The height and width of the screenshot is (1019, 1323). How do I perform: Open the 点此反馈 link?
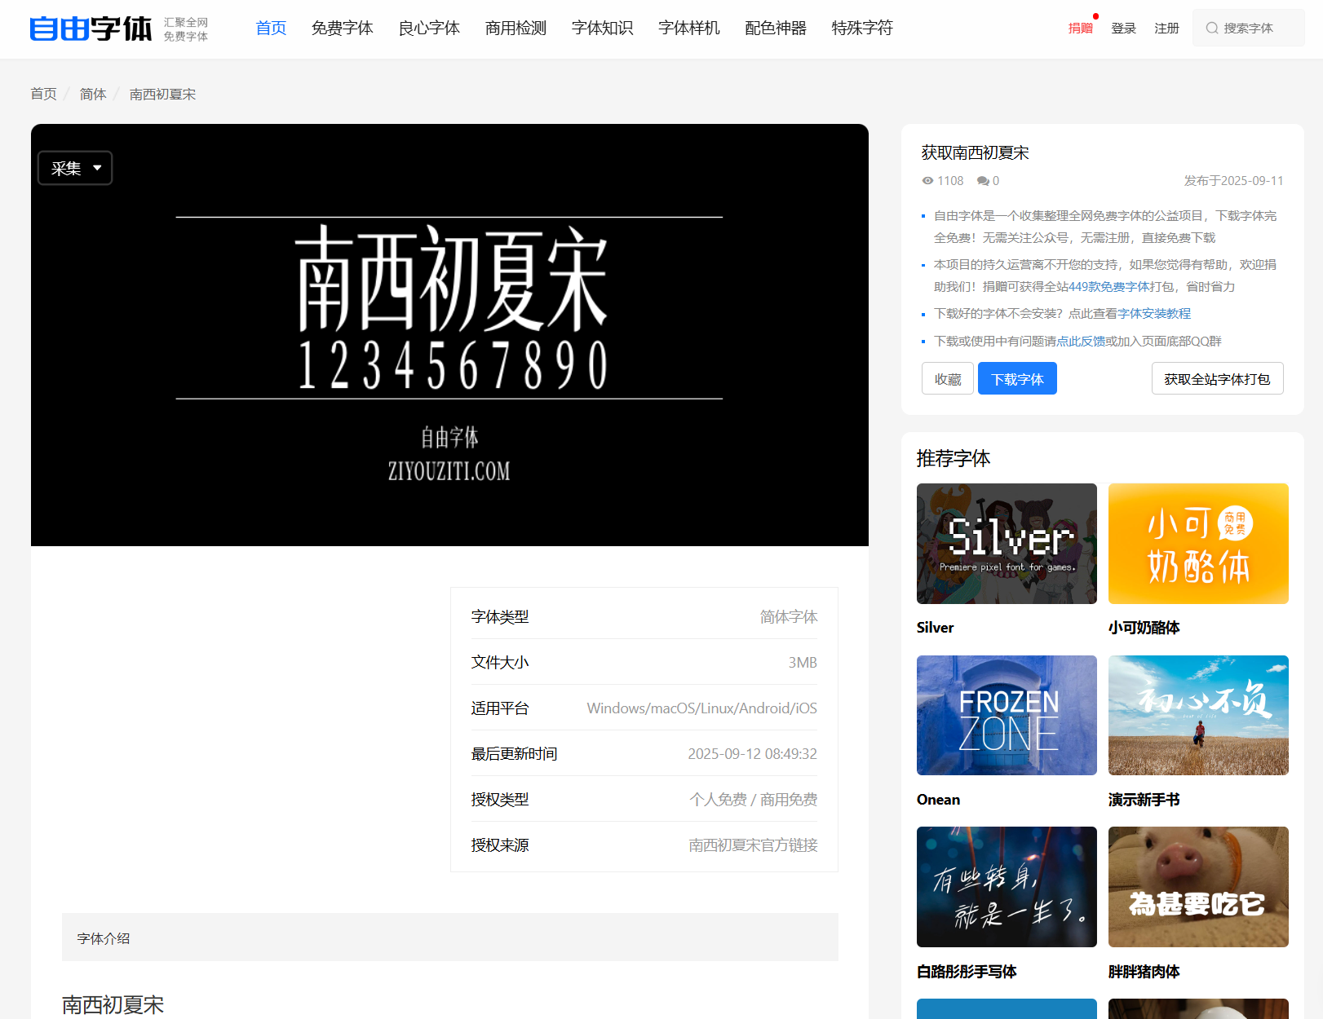point(1081,342)
